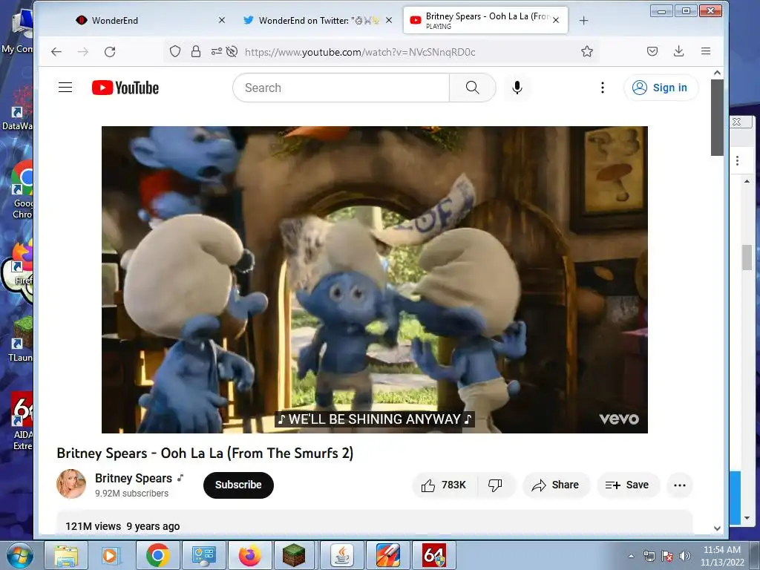Open Britney Spears channel avatar
The height and width of the screenshot is (570, 760).
click(71, 484)
